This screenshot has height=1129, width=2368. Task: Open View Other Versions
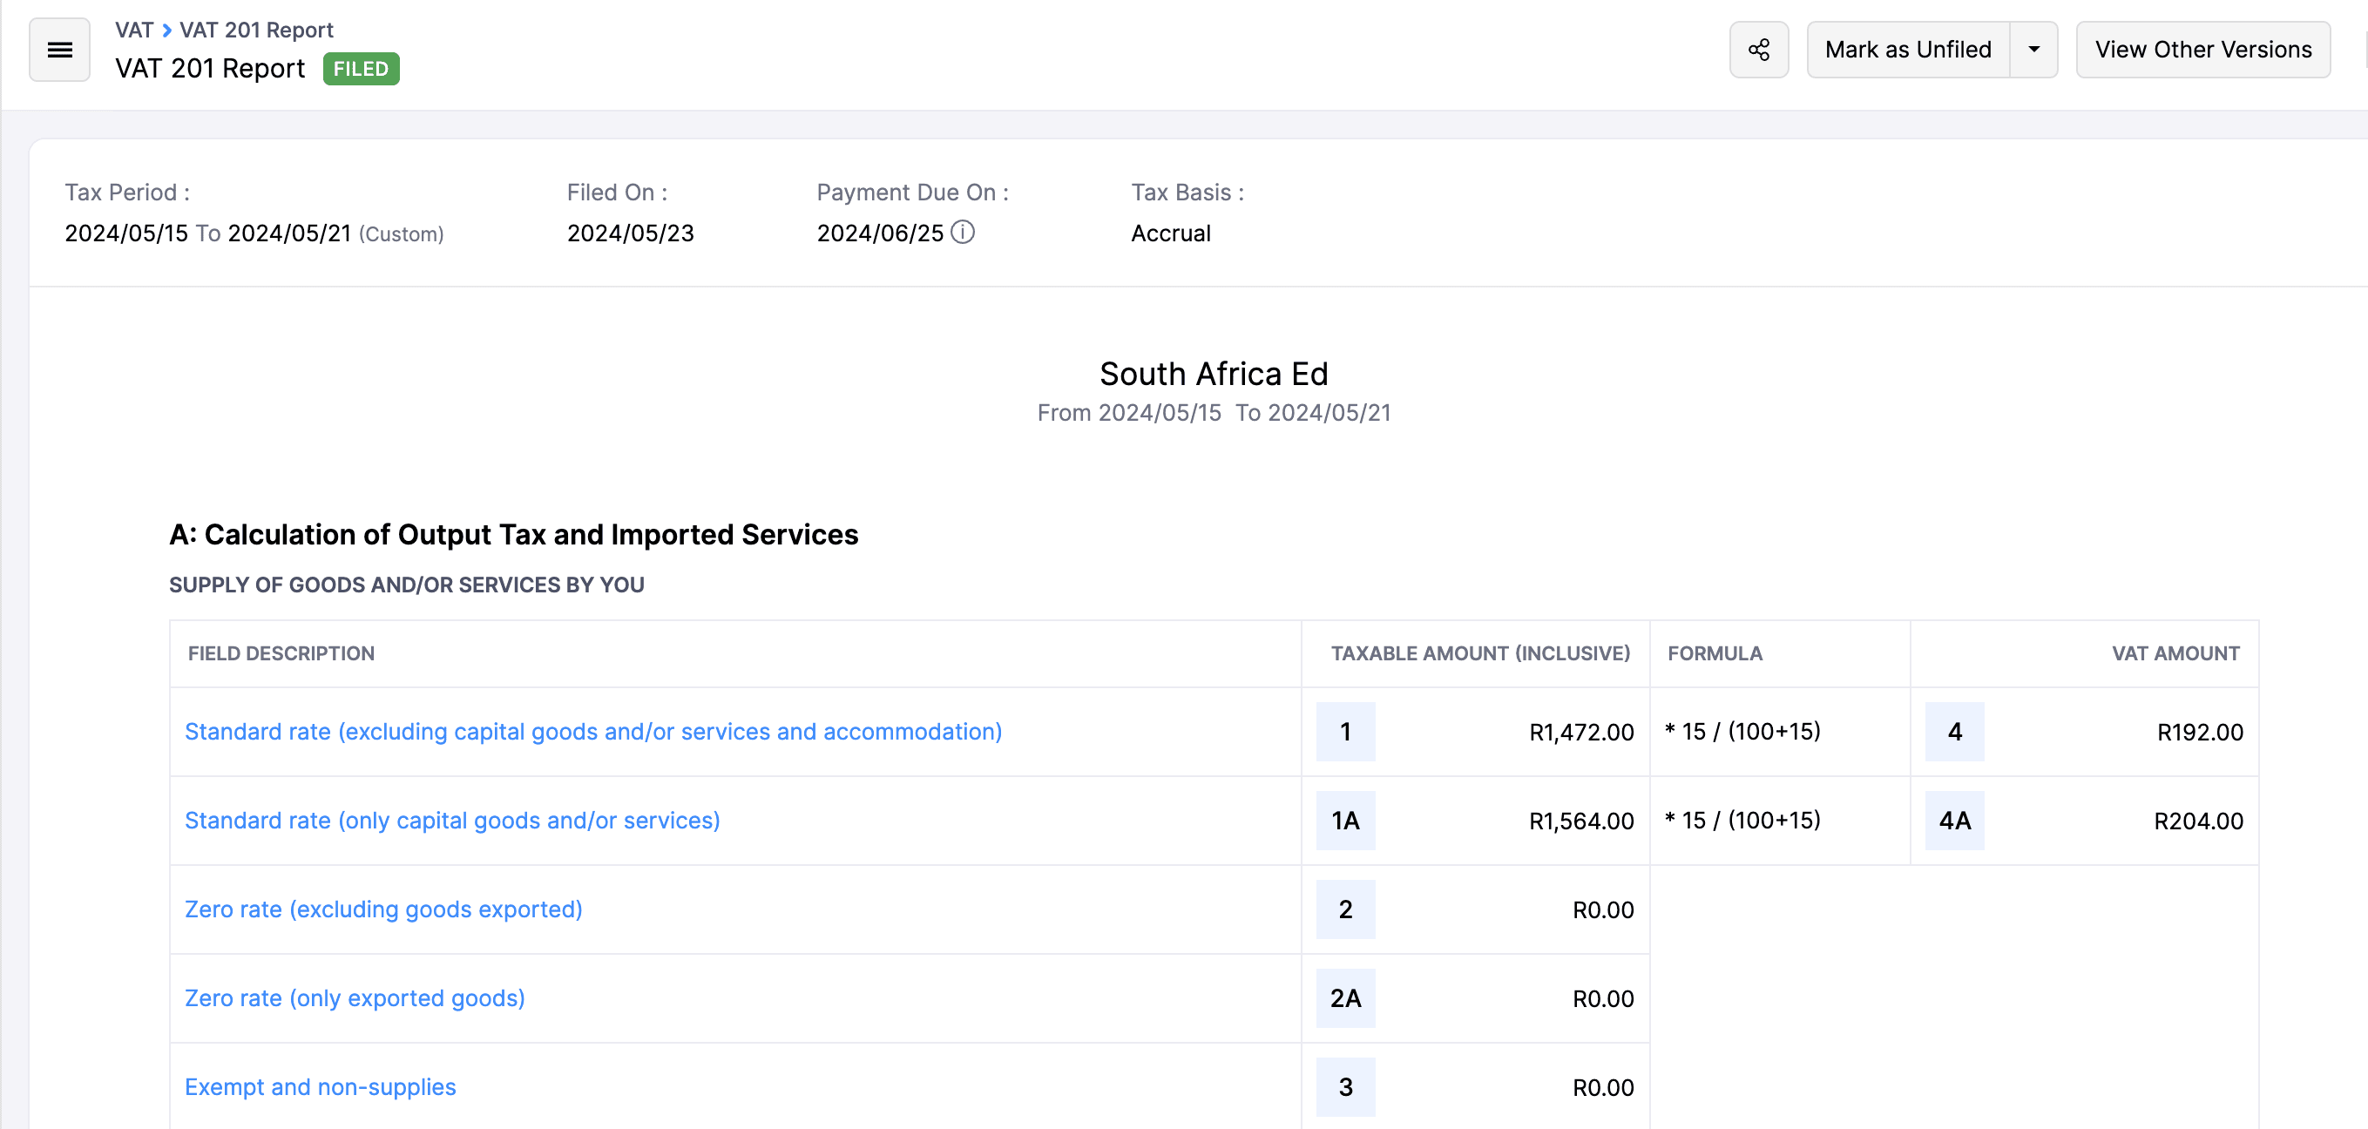2202,50
